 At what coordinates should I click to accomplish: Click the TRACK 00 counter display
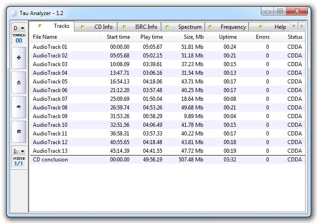pos(19,38)
